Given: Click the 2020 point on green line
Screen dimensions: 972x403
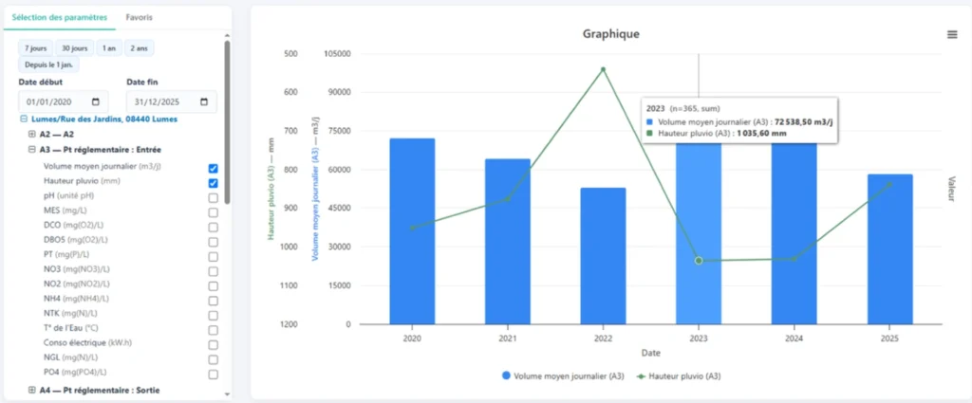Looking at the screenshot, I should [412, 228].
